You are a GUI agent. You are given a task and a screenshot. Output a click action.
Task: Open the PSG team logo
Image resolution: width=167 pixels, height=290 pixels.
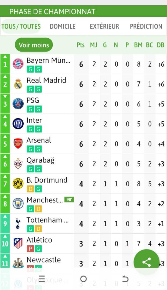18,104
